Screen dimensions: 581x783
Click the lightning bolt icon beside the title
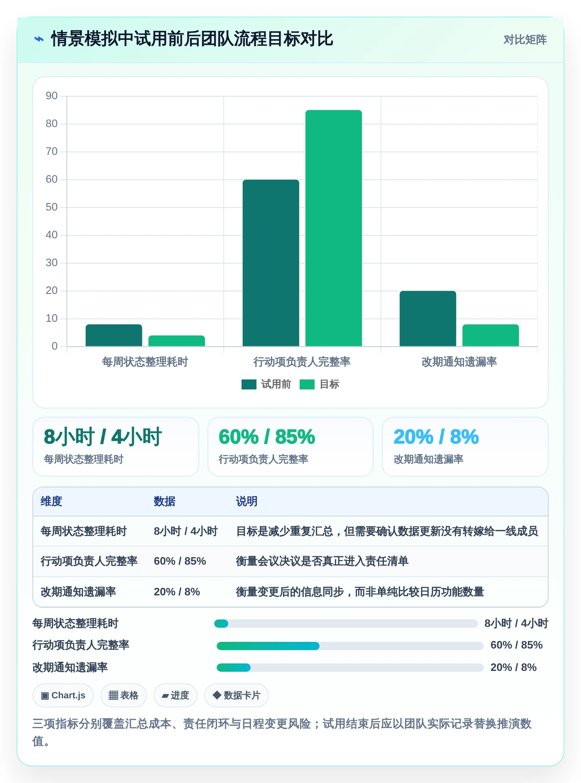[x=39, y=39]
